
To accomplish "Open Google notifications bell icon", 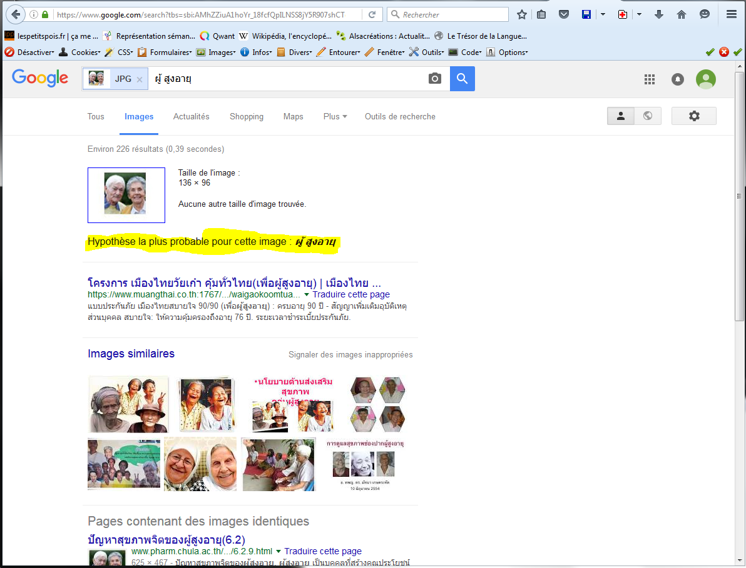I will pos(678,79).
